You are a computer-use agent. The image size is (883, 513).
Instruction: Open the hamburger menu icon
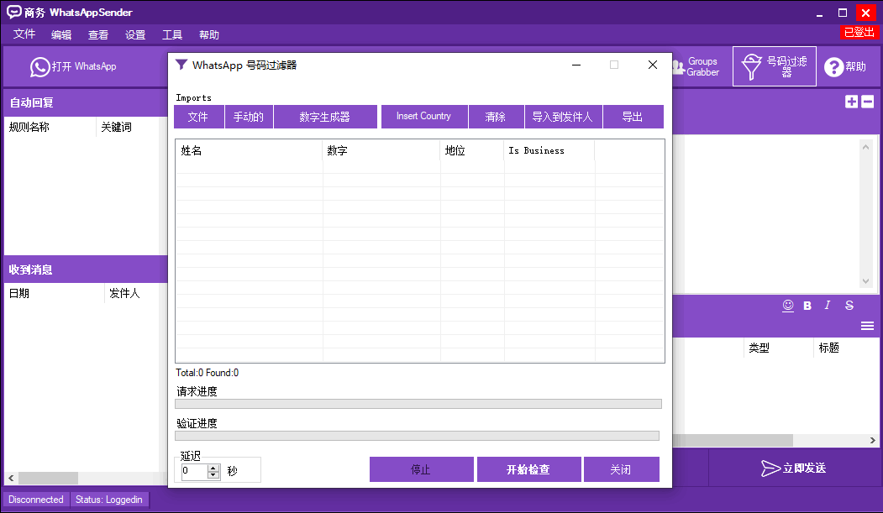click(867, 326)
